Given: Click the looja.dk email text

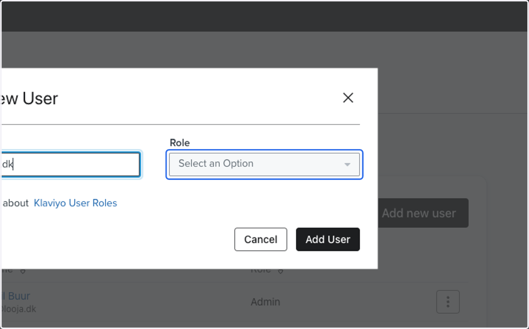Looking at the screenshot, I should click(18, 309).
